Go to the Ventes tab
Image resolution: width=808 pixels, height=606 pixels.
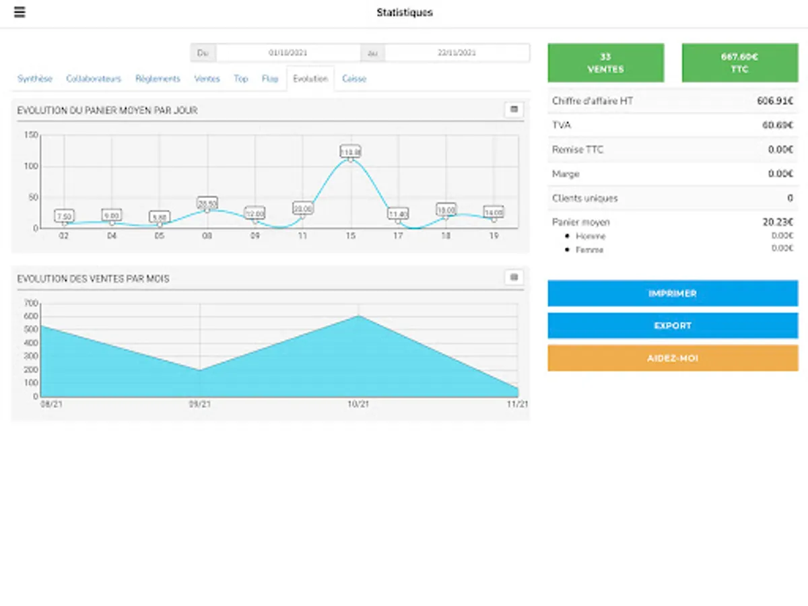[207, 79]
